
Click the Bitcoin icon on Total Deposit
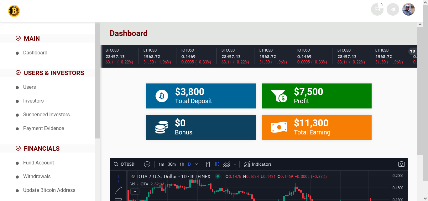162,96
